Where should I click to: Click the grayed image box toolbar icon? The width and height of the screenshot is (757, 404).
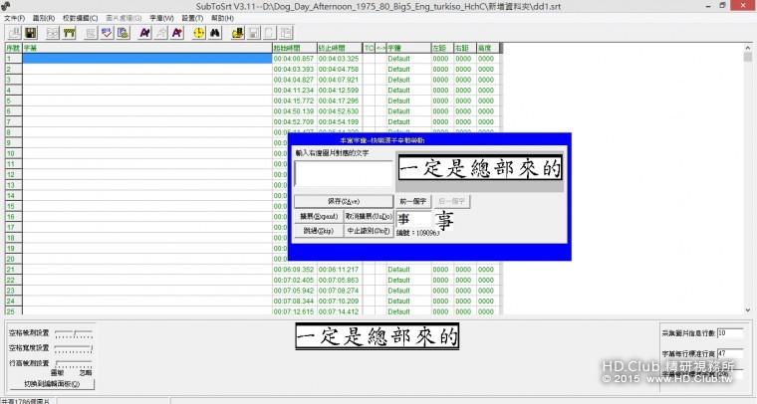91,33
